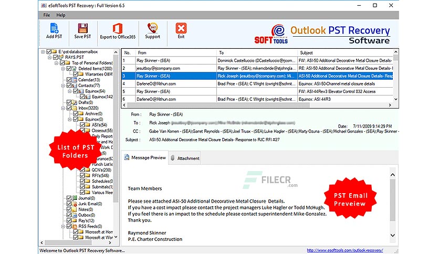Click the QCN's(238) folder icon
Viewport: 439px width, 254px height.
pyautogui.click(x=88, y=170)
